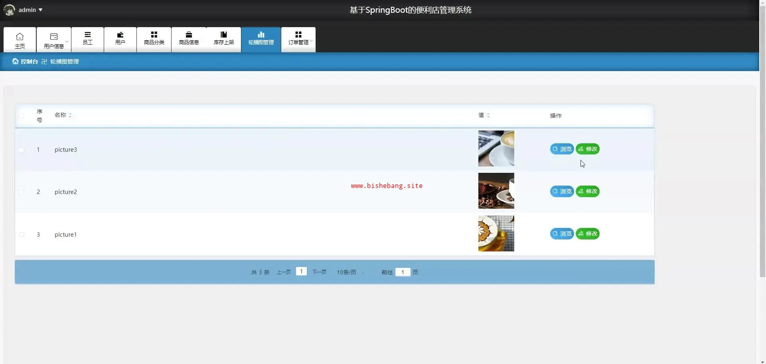Expand the 订单管理 submenu chevron
This screenshot has height=364, width=766.
[x=312, y=40]
